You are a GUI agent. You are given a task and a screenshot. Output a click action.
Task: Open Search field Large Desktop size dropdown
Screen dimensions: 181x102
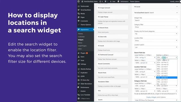(x=145, y=58)
